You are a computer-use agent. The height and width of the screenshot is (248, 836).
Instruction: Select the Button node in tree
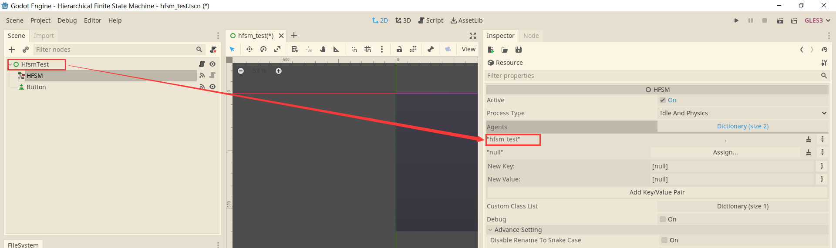point(36,87)
